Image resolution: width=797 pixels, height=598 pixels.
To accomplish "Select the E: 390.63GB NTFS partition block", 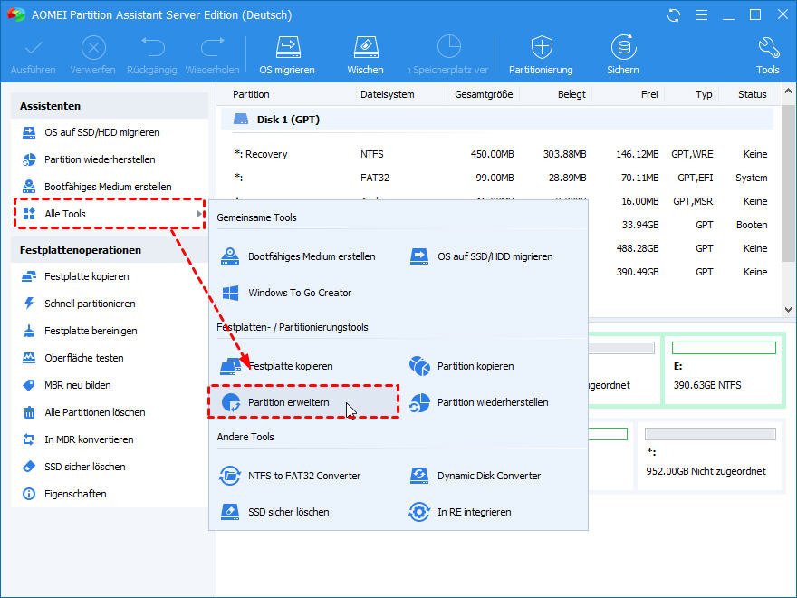I will [724, 369].
